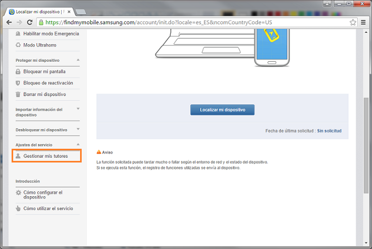Viewport: 372px width, 249px height.
Task: Click the browser forward arrow
Action: 19,22
